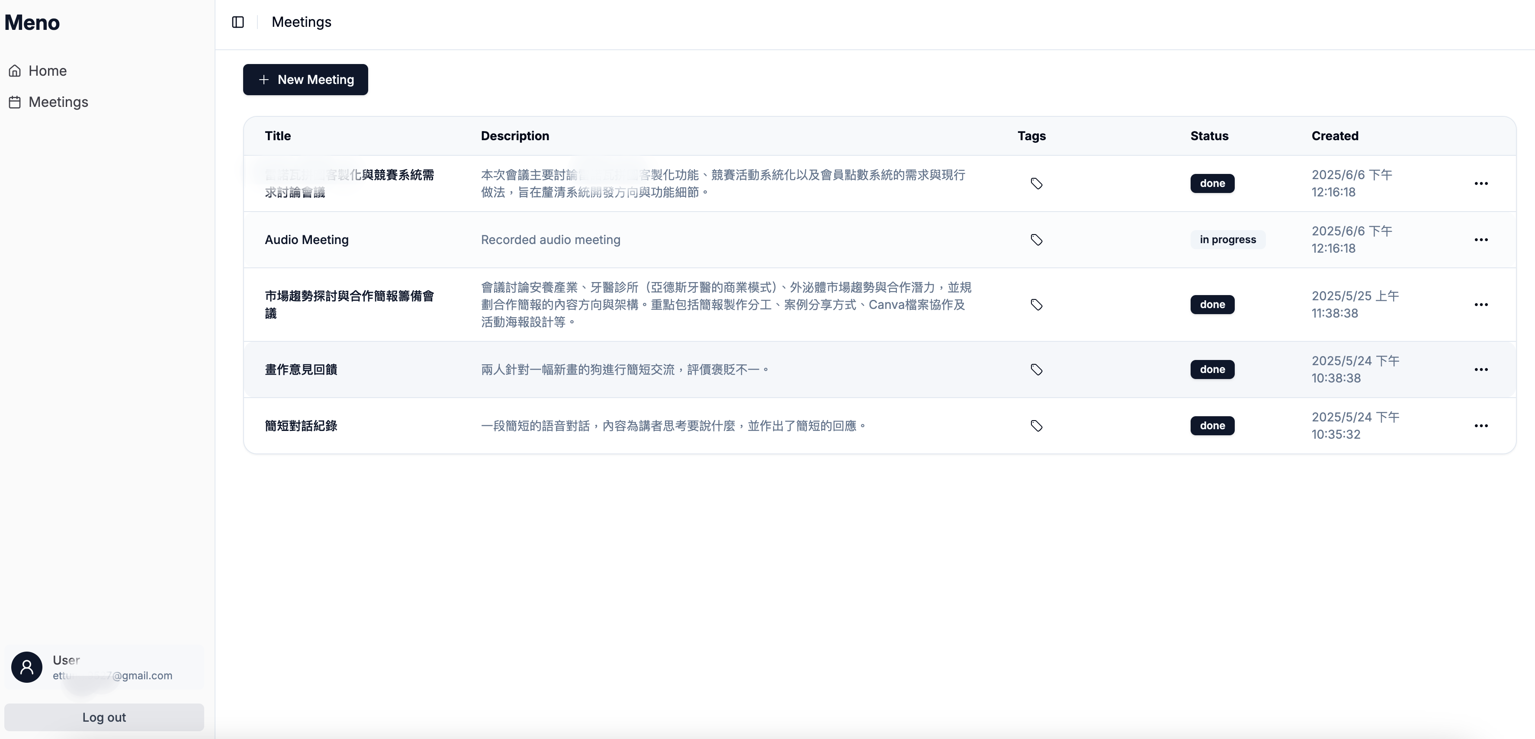The image size is (1535, 739).
Task: Click the Meno logo
Action: (x=32, y=22)
